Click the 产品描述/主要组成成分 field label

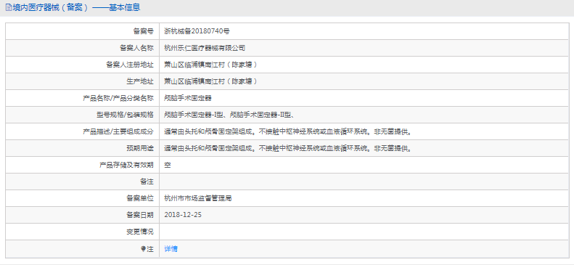(x=118, y=131)
